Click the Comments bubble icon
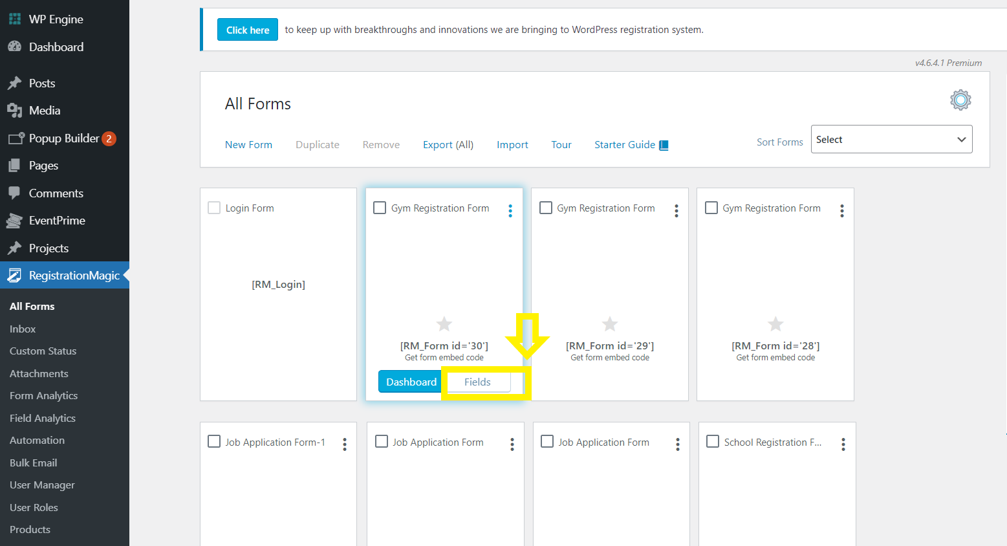Screen dimensions: 1007x546 click(15, 193)
